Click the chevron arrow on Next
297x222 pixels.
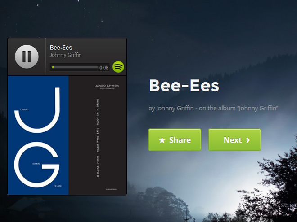[x=248, y=140]
